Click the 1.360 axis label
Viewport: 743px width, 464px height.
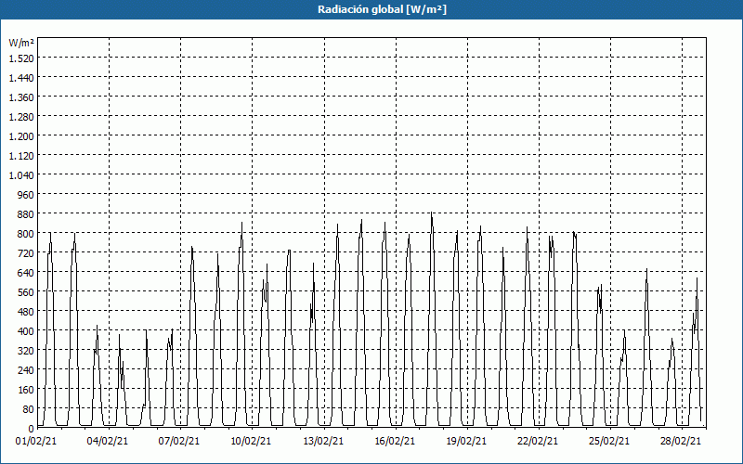pos(21,97)
